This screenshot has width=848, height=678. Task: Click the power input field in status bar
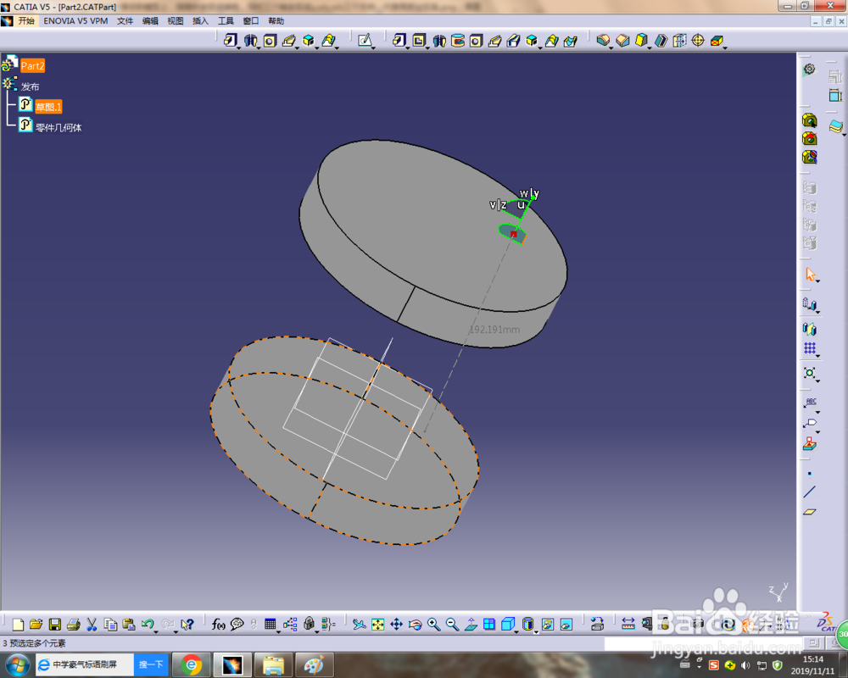pyautogui.click(x=703, y=643)
